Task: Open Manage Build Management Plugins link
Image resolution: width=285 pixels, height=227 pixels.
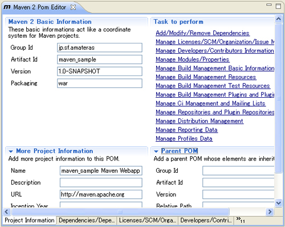Action: [215, 94]
